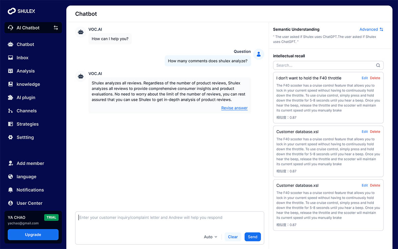This screenshot has width=398, height=249.
Task: Click the Shulex logo icon
Action: (12, 11)
